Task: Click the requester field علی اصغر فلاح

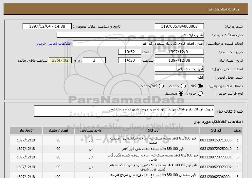Action: pyautogui.click(x=138, y=43)
